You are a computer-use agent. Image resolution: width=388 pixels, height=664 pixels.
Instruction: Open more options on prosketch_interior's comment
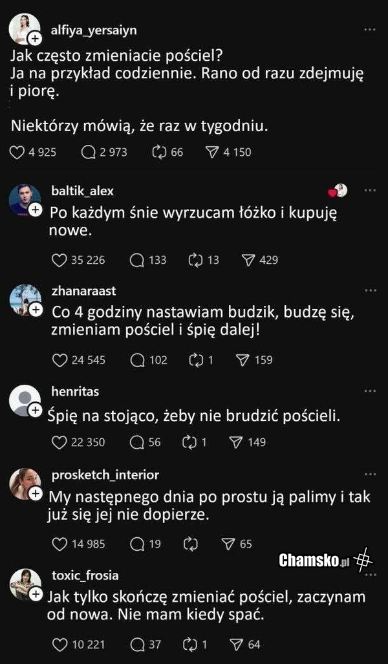370,475
